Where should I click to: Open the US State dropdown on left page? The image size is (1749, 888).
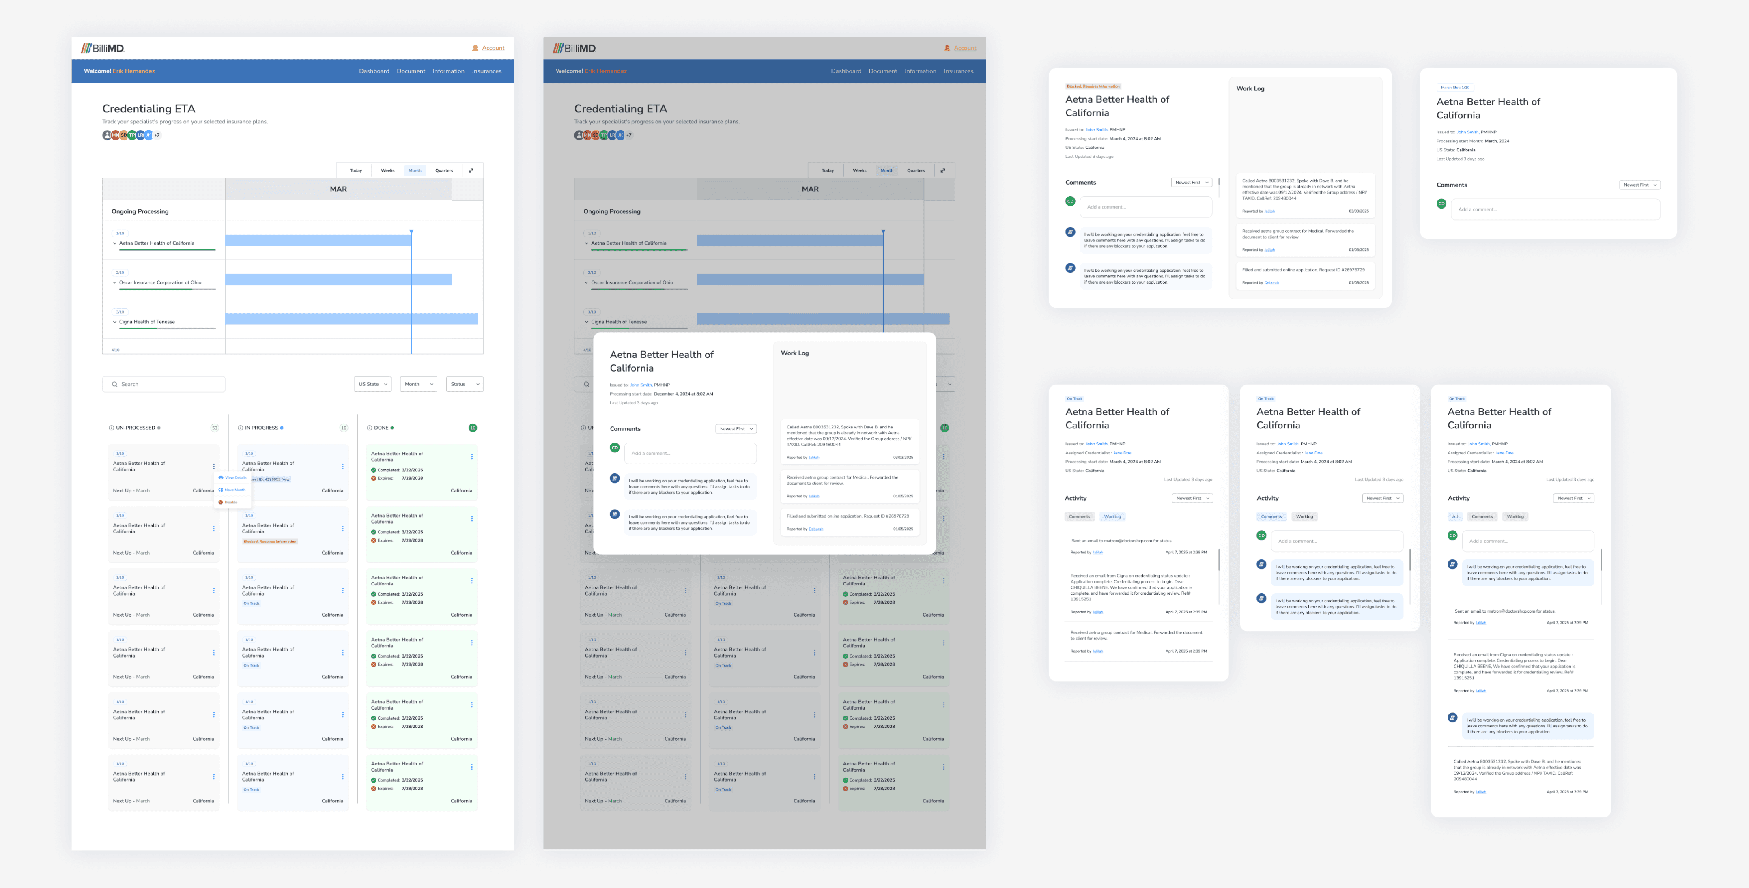point(372,384)
